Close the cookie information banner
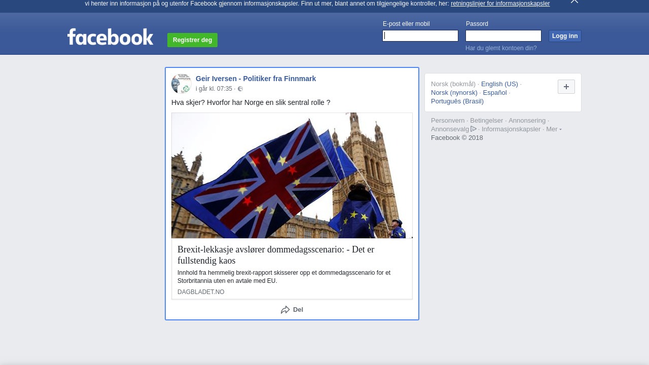This screenshot has height=365, width=649. pyautogui.click(x=574, y=2)
